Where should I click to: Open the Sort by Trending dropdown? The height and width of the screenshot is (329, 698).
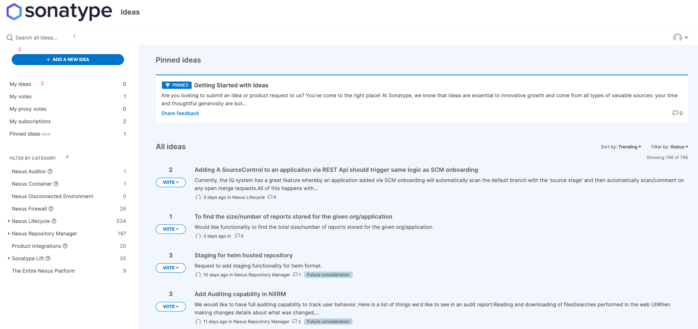coord(621,147)
